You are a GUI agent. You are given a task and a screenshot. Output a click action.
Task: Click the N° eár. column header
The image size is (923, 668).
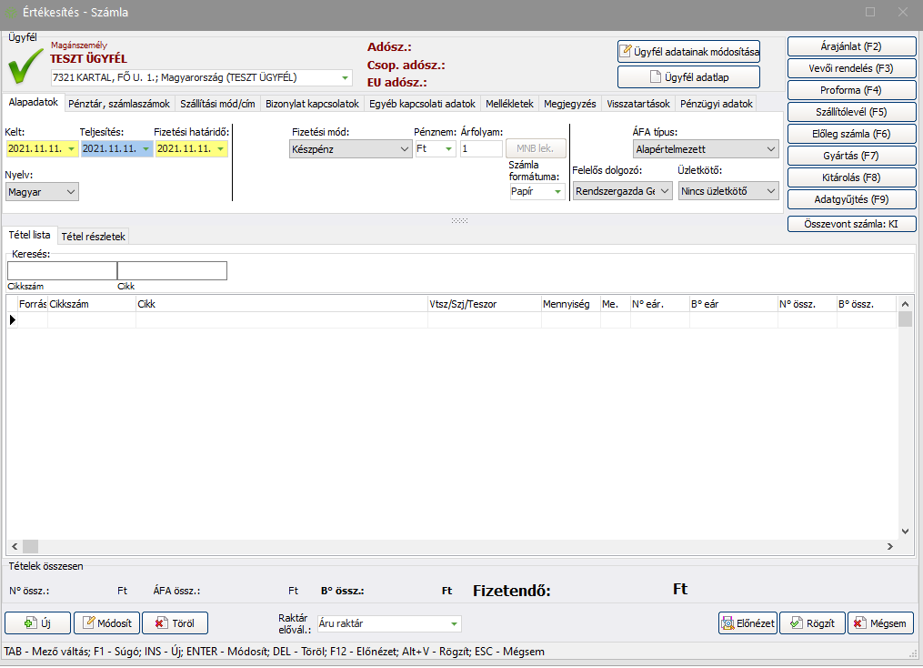659,304
